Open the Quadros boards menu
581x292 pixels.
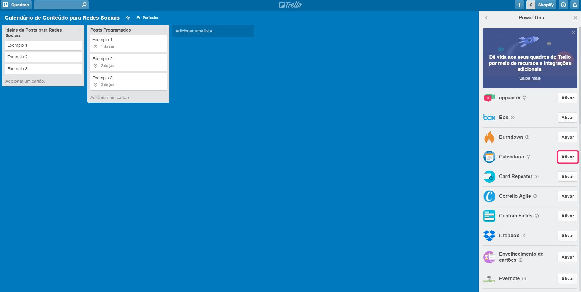[16, 5]
